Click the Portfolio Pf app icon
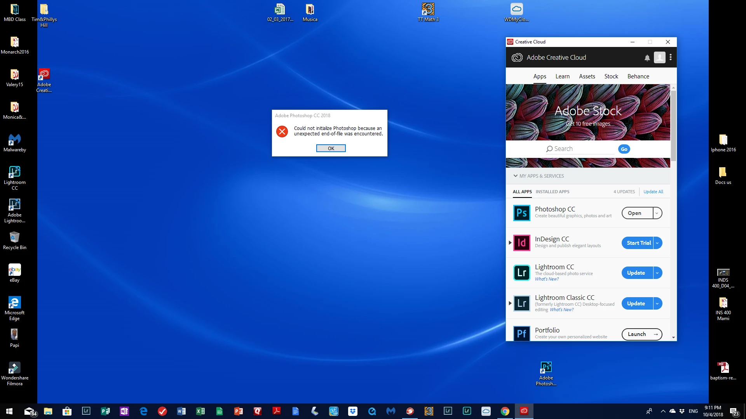746x419 pixels. 521,334
